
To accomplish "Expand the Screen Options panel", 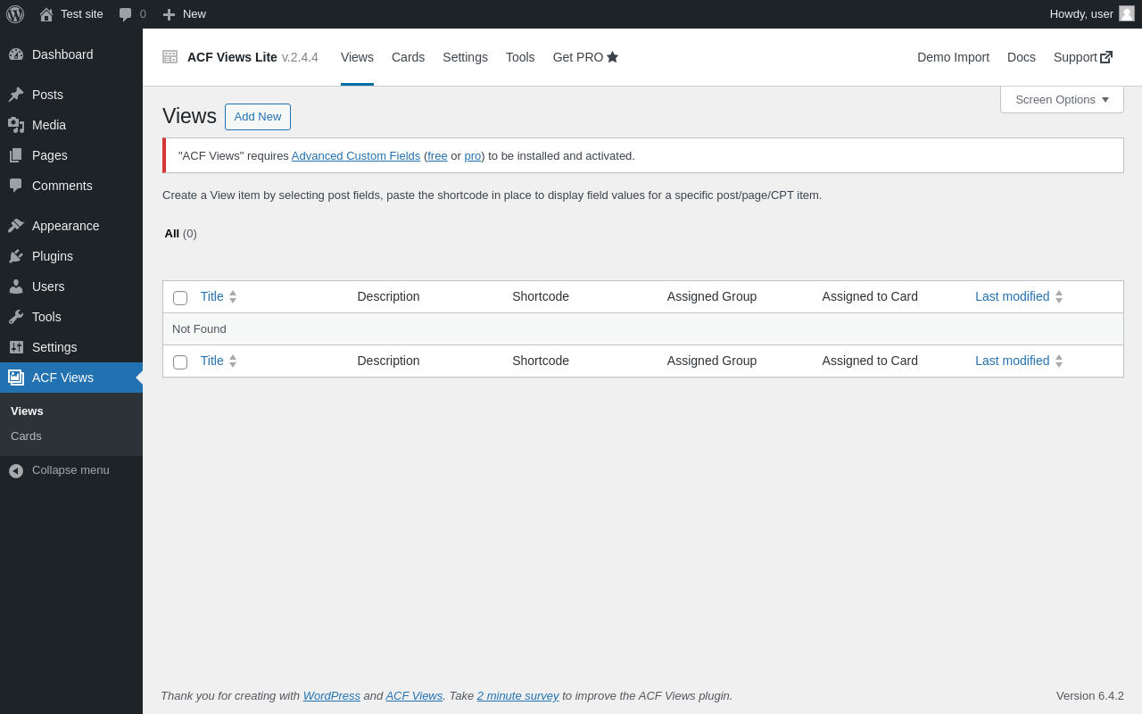I will coord(1062,99).
